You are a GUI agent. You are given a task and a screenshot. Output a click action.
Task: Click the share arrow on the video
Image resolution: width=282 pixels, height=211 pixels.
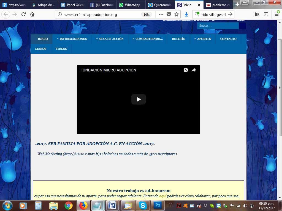(194, 70)
